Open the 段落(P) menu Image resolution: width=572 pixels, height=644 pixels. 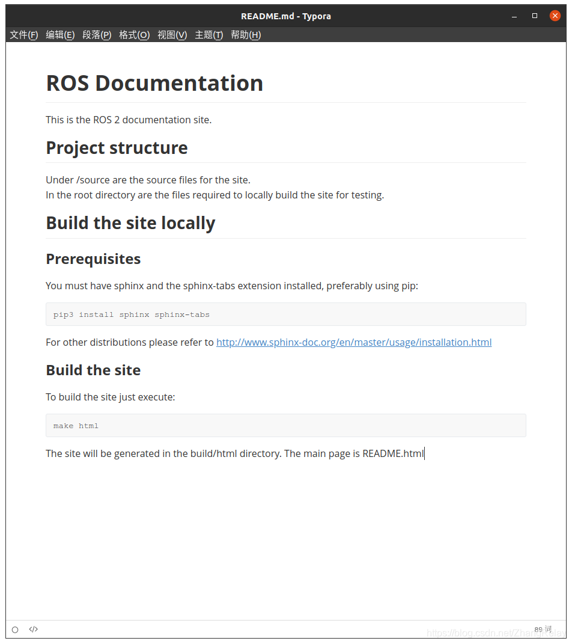(x=97, y=35)
